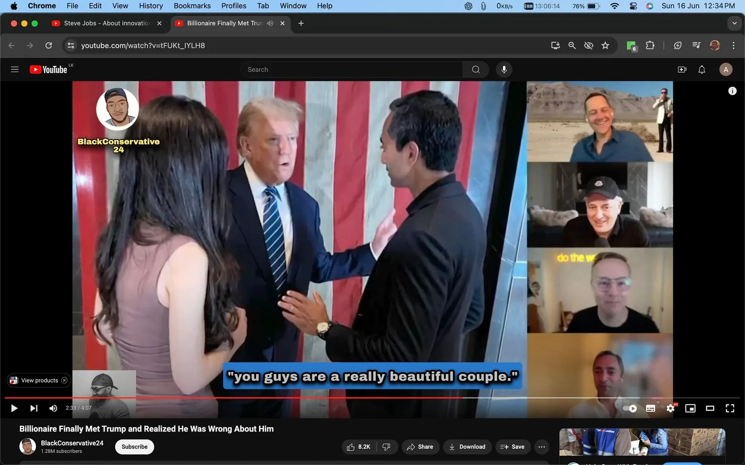Viewport: 745px width, 465px height.
Task: Search by voice using the microphone icon
Action: [504, 69]
